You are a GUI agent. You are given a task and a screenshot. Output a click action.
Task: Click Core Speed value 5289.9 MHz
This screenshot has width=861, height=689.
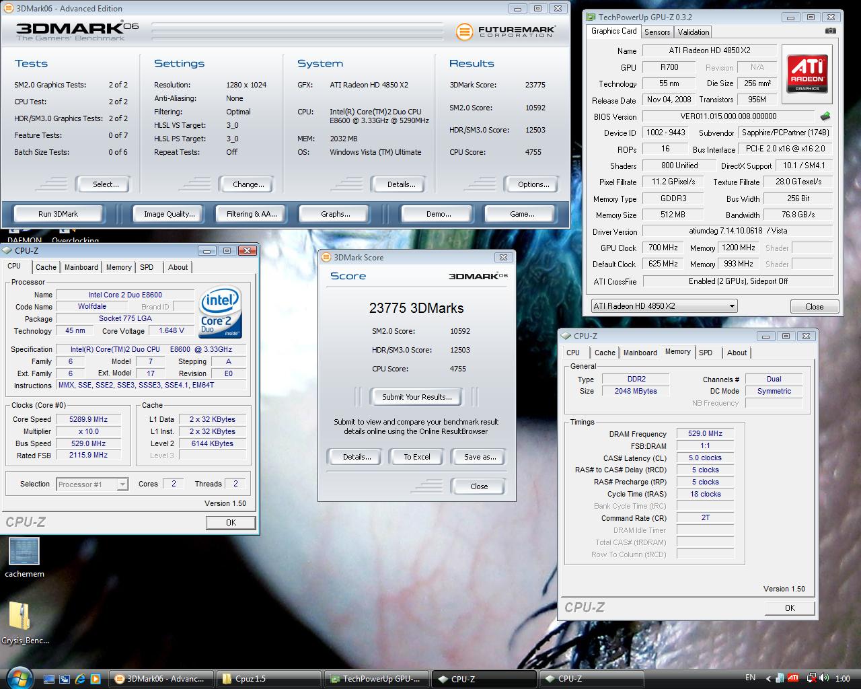tap(89, 419)
